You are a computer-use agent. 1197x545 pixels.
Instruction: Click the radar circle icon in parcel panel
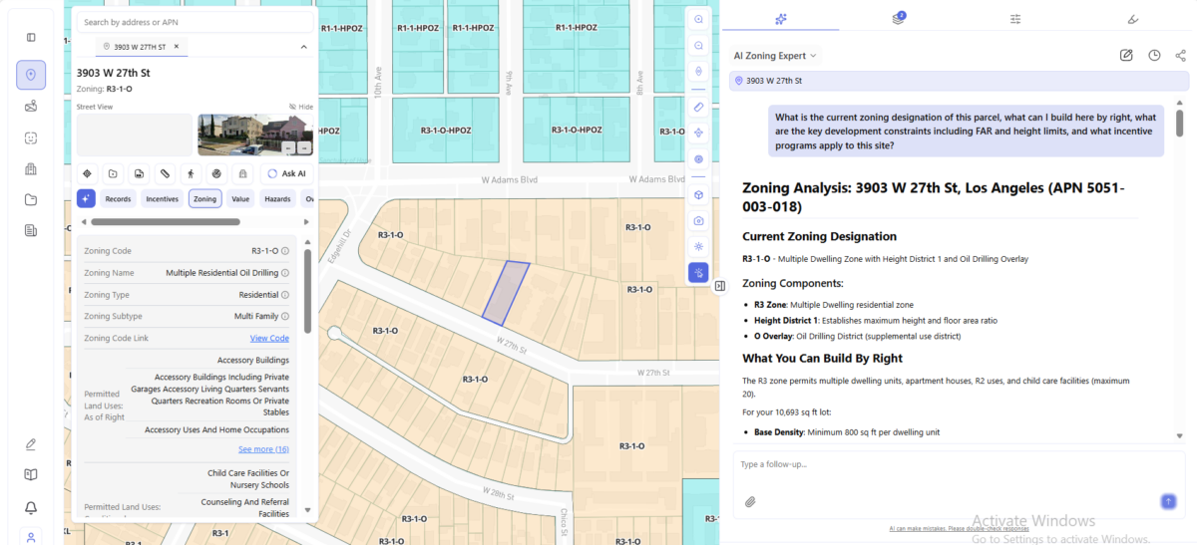click(x=216, y=173)
